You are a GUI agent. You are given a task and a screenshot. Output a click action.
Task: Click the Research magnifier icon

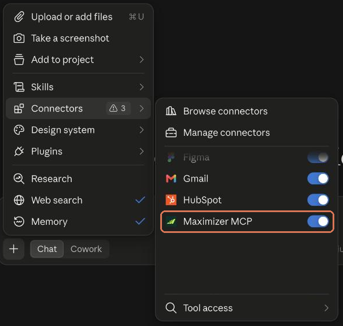(19, 179)
